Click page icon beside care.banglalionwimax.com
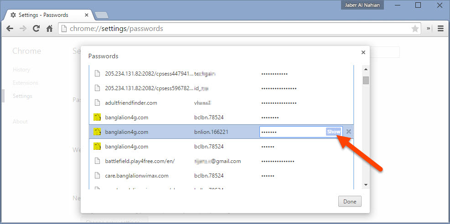 [97, 176]
